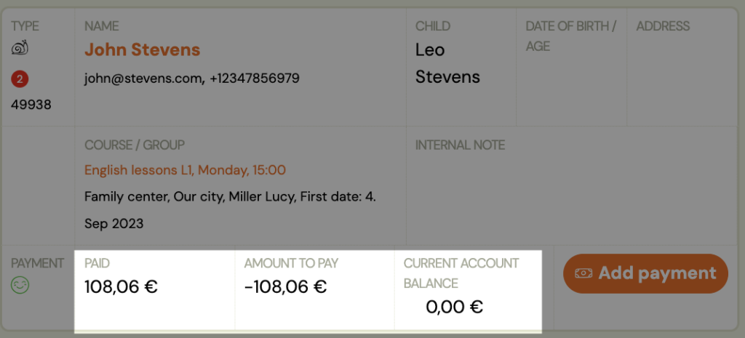Click the green smiley payment status icon

click(20, 285)
